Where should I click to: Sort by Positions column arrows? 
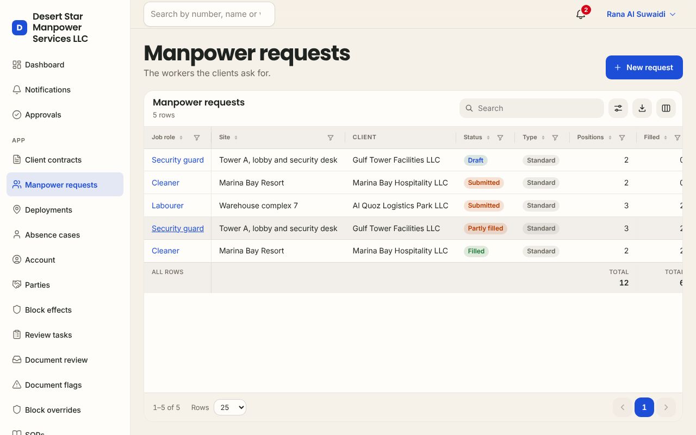click(610, 138)
